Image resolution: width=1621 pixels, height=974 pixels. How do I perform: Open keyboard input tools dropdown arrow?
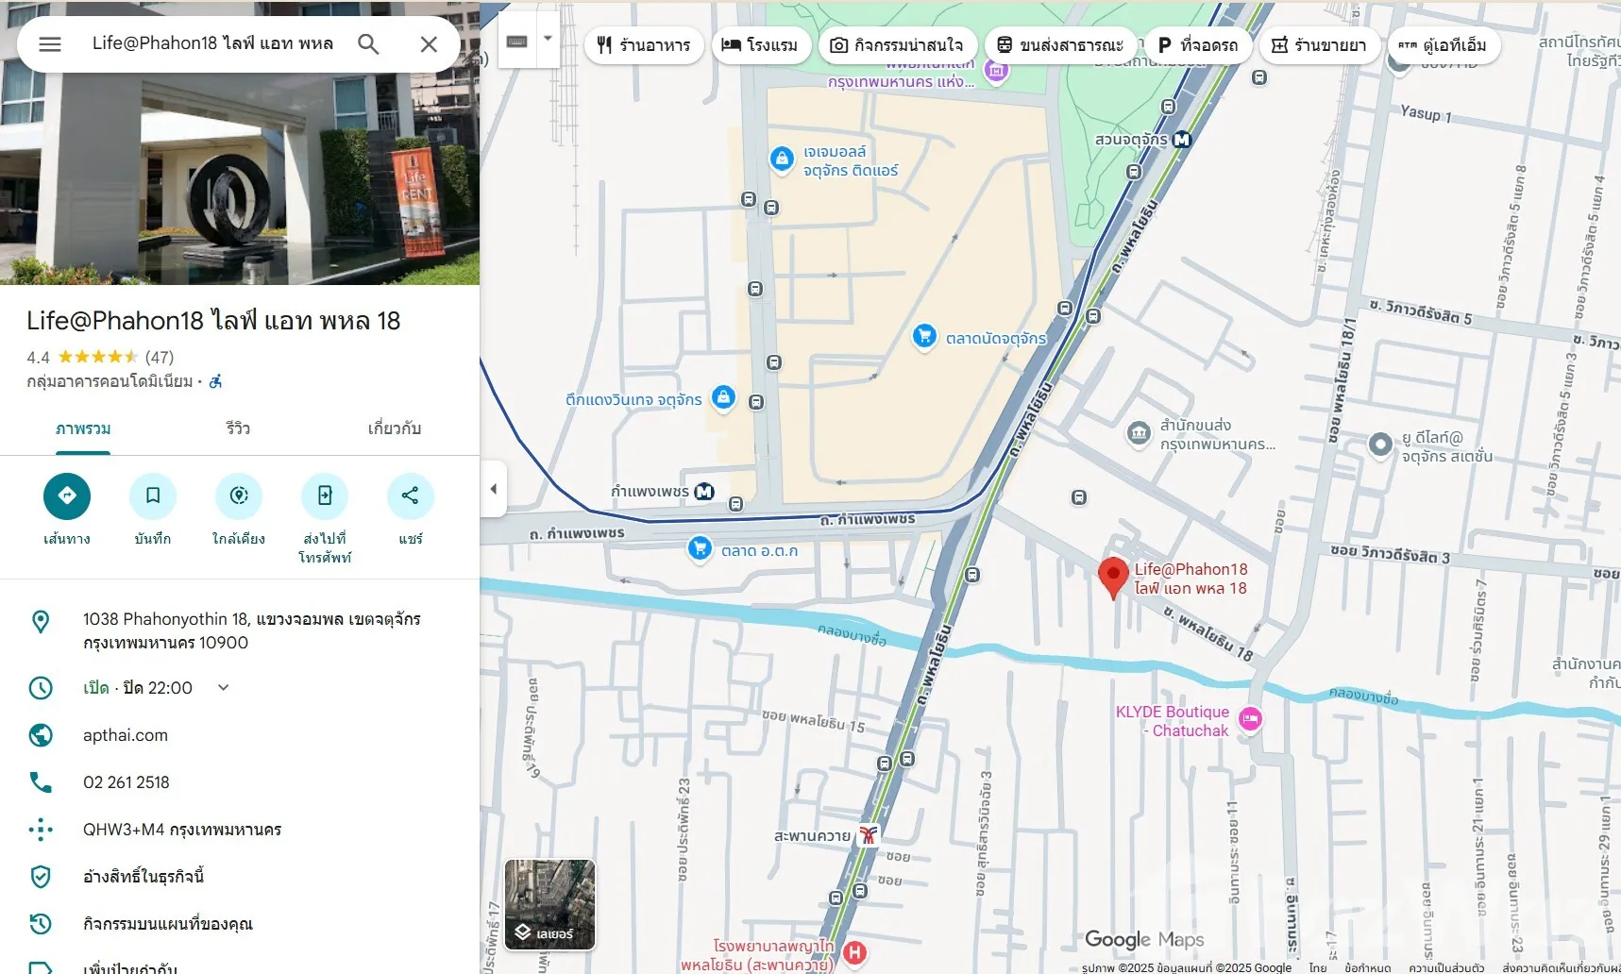[x=548, y=40]
